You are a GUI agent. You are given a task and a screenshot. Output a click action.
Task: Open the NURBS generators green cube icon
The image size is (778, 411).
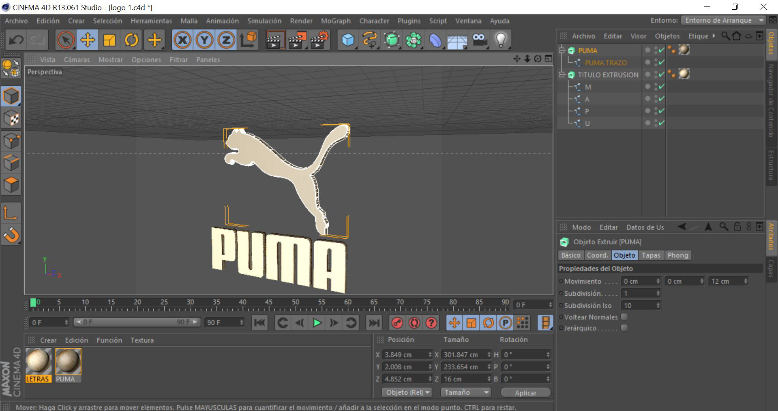point(392,40)
